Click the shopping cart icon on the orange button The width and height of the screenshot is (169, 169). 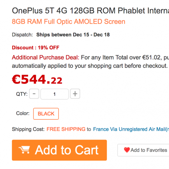(x=24, y=150)
